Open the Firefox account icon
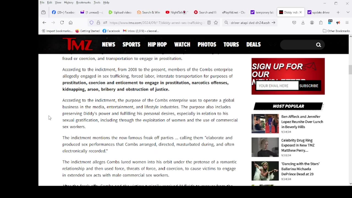The height and width of the screenshot is (198, 352). (x=312, y=23)
